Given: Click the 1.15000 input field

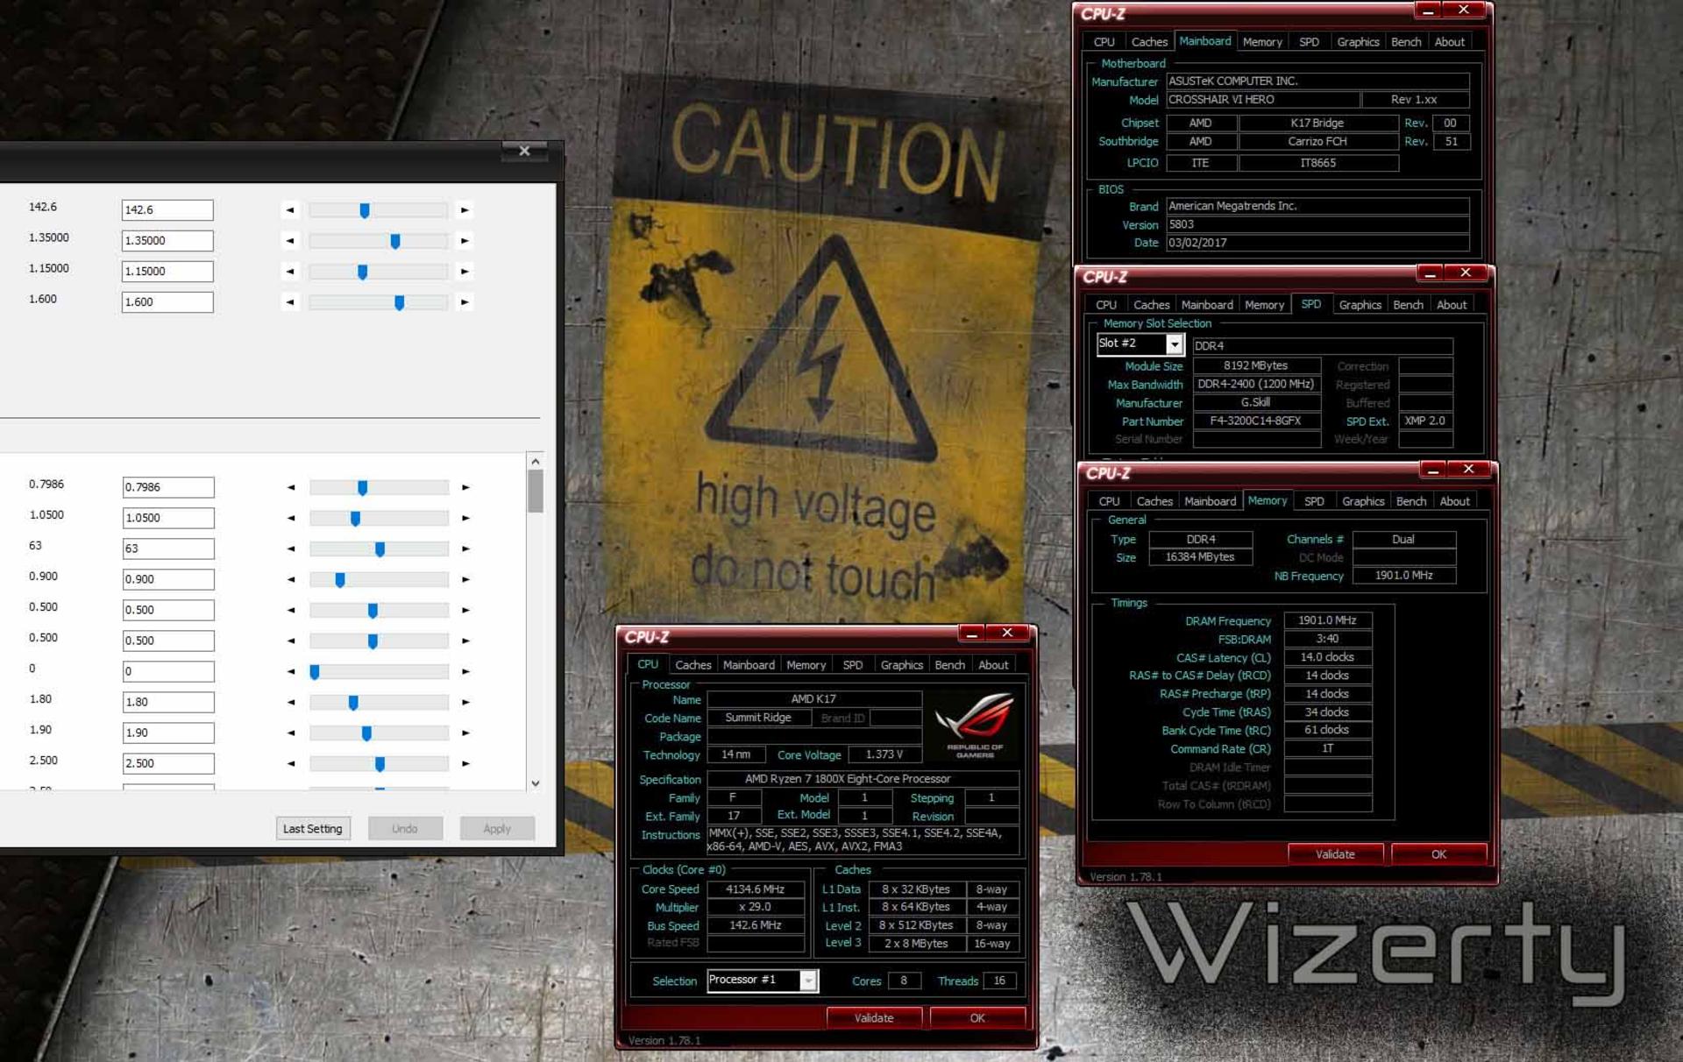Looking at the screenshot, I should tap(167, 272).
